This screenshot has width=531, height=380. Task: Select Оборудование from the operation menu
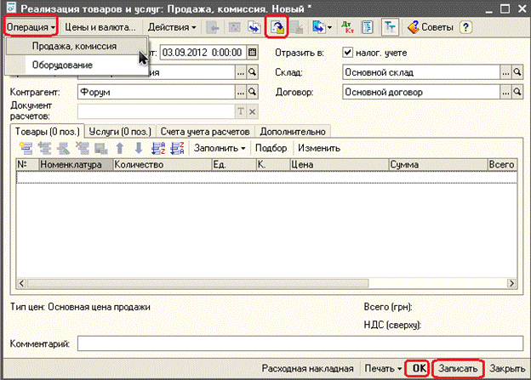coord(58,65)
